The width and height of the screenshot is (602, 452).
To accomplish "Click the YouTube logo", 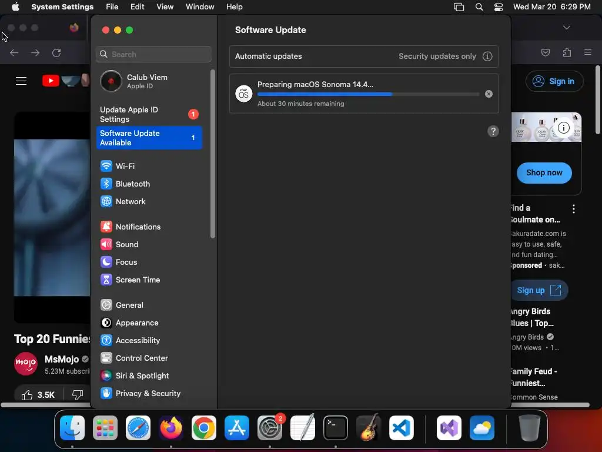I will [51, 81].
